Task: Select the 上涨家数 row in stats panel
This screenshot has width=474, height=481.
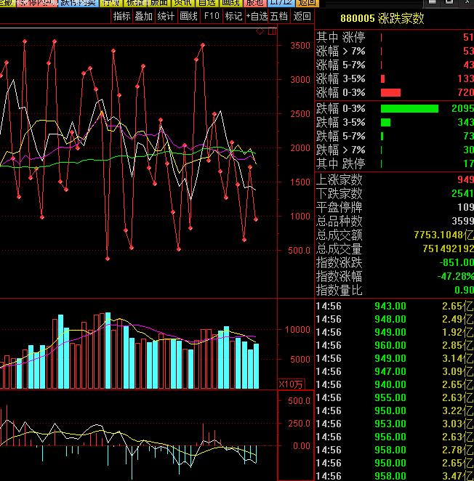Action: [x=394, y=179]
